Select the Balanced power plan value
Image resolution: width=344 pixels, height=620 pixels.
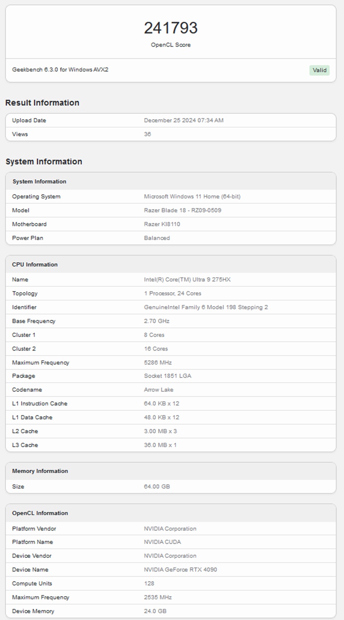click(x=157, y=238)
